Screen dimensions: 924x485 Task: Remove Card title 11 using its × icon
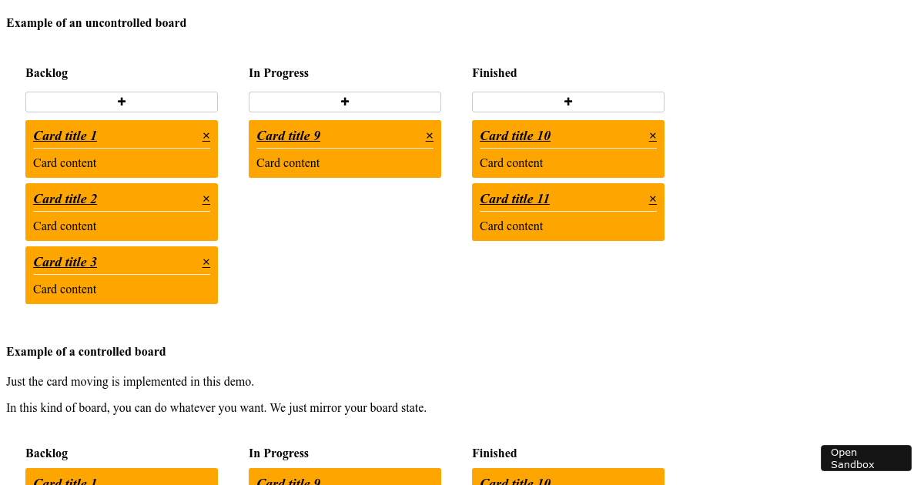pyautogui.click(x=652, y=199)
